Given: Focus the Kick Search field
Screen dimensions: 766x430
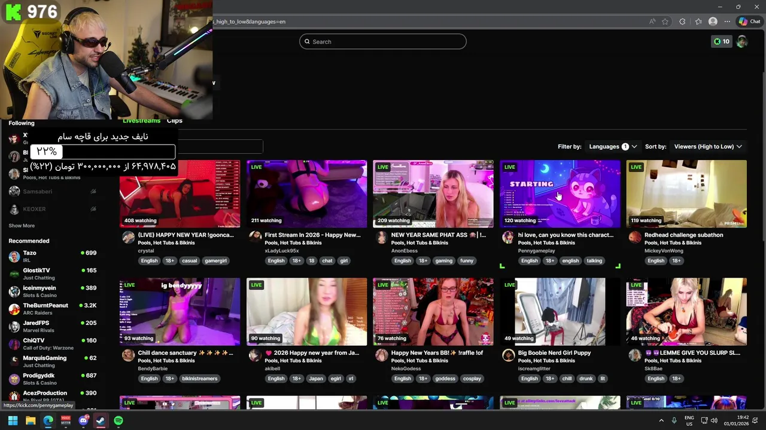Looking at the screenshot, I should [x=383, y=41].
